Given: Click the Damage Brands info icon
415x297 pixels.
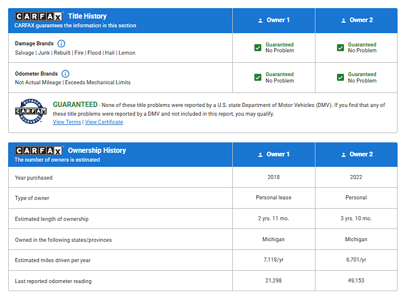Looking at the screenshot, I should pyautogui.click(x=61, y=44).
